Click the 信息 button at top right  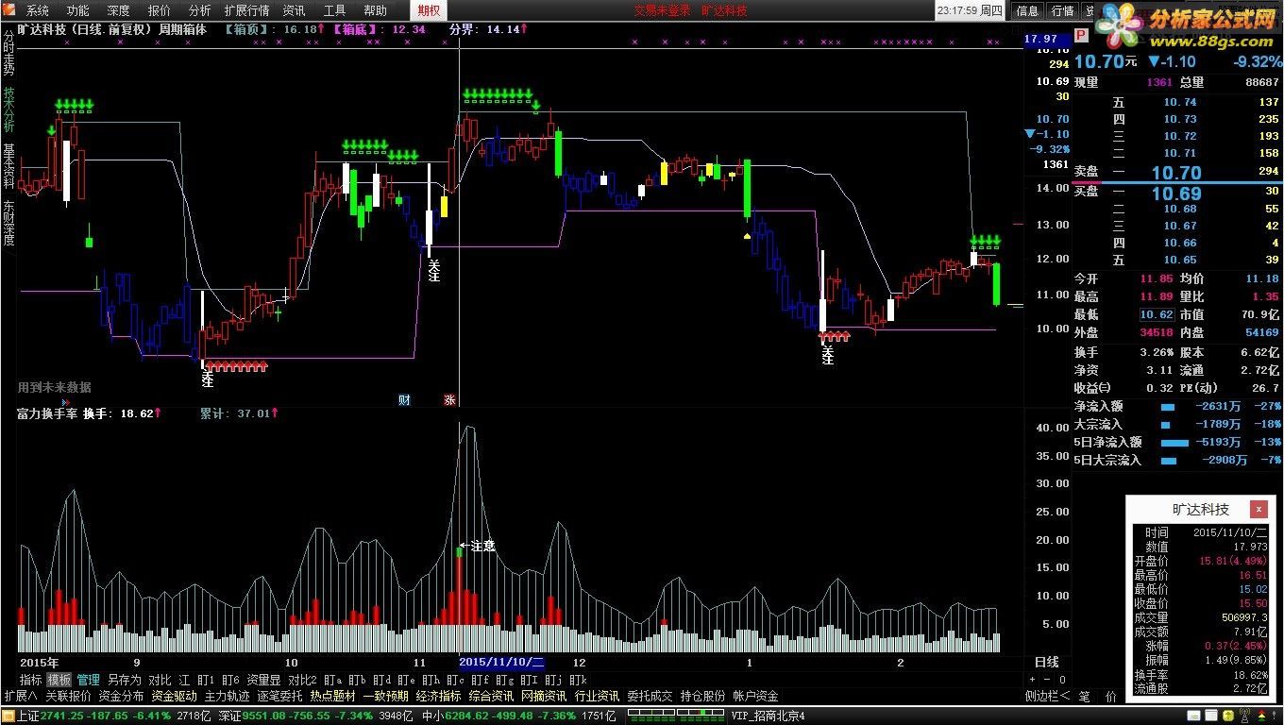tap(1027, 10)
